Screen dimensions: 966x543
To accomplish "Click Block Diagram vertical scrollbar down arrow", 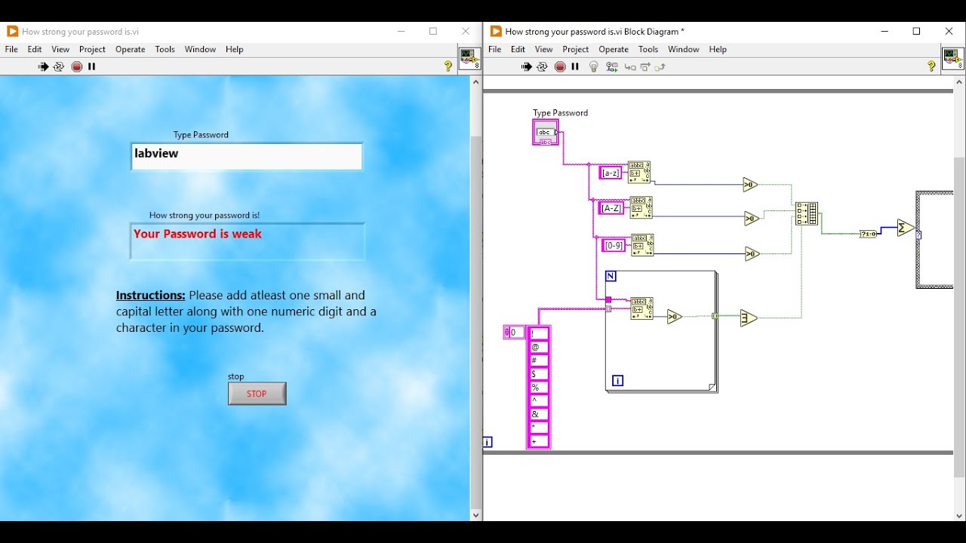I will click(960, 515).
